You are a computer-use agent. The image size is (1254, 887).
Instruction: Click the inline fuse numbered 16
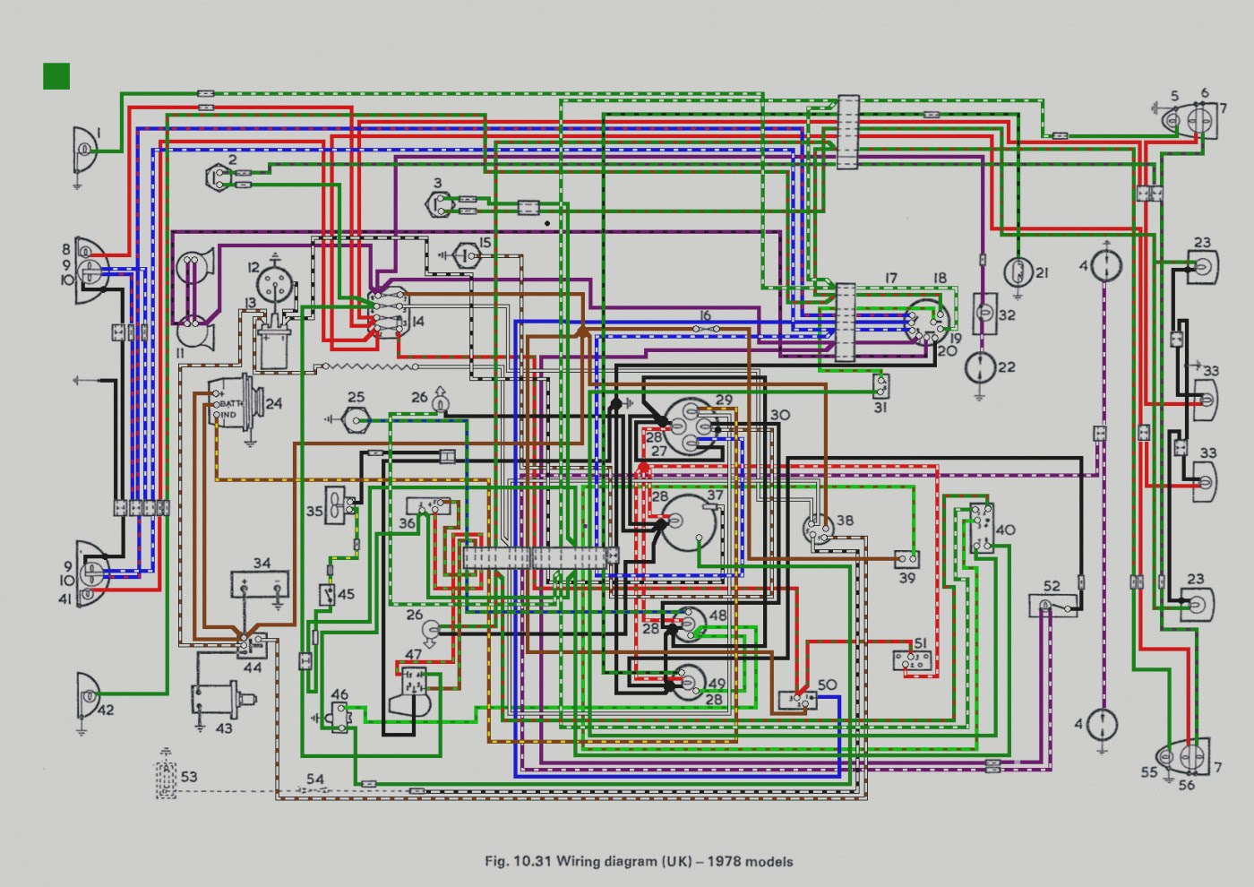(x=706, y=329)
